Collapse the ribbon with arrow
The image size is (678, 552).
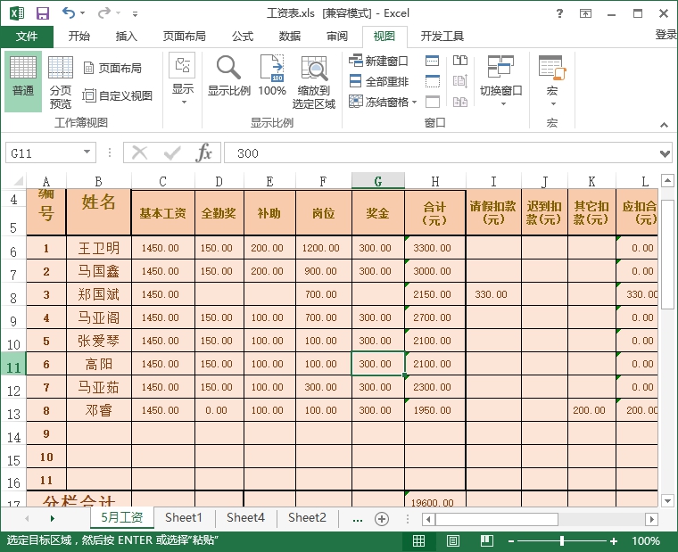(x=664, y=125)
